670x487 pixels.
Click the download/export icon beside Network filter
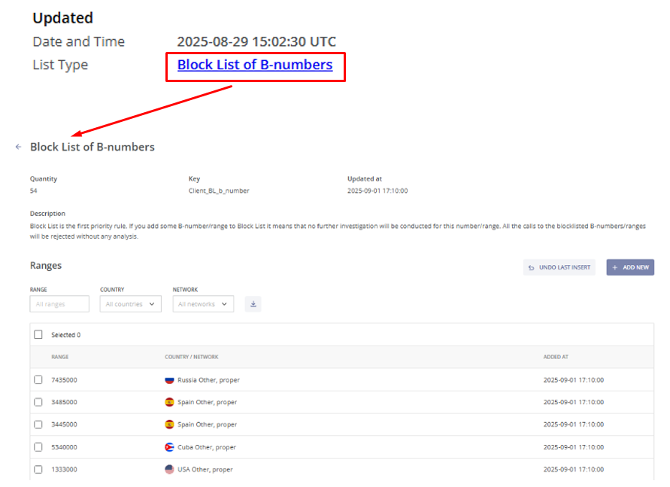pyautogui.click(x=253, y=303)
